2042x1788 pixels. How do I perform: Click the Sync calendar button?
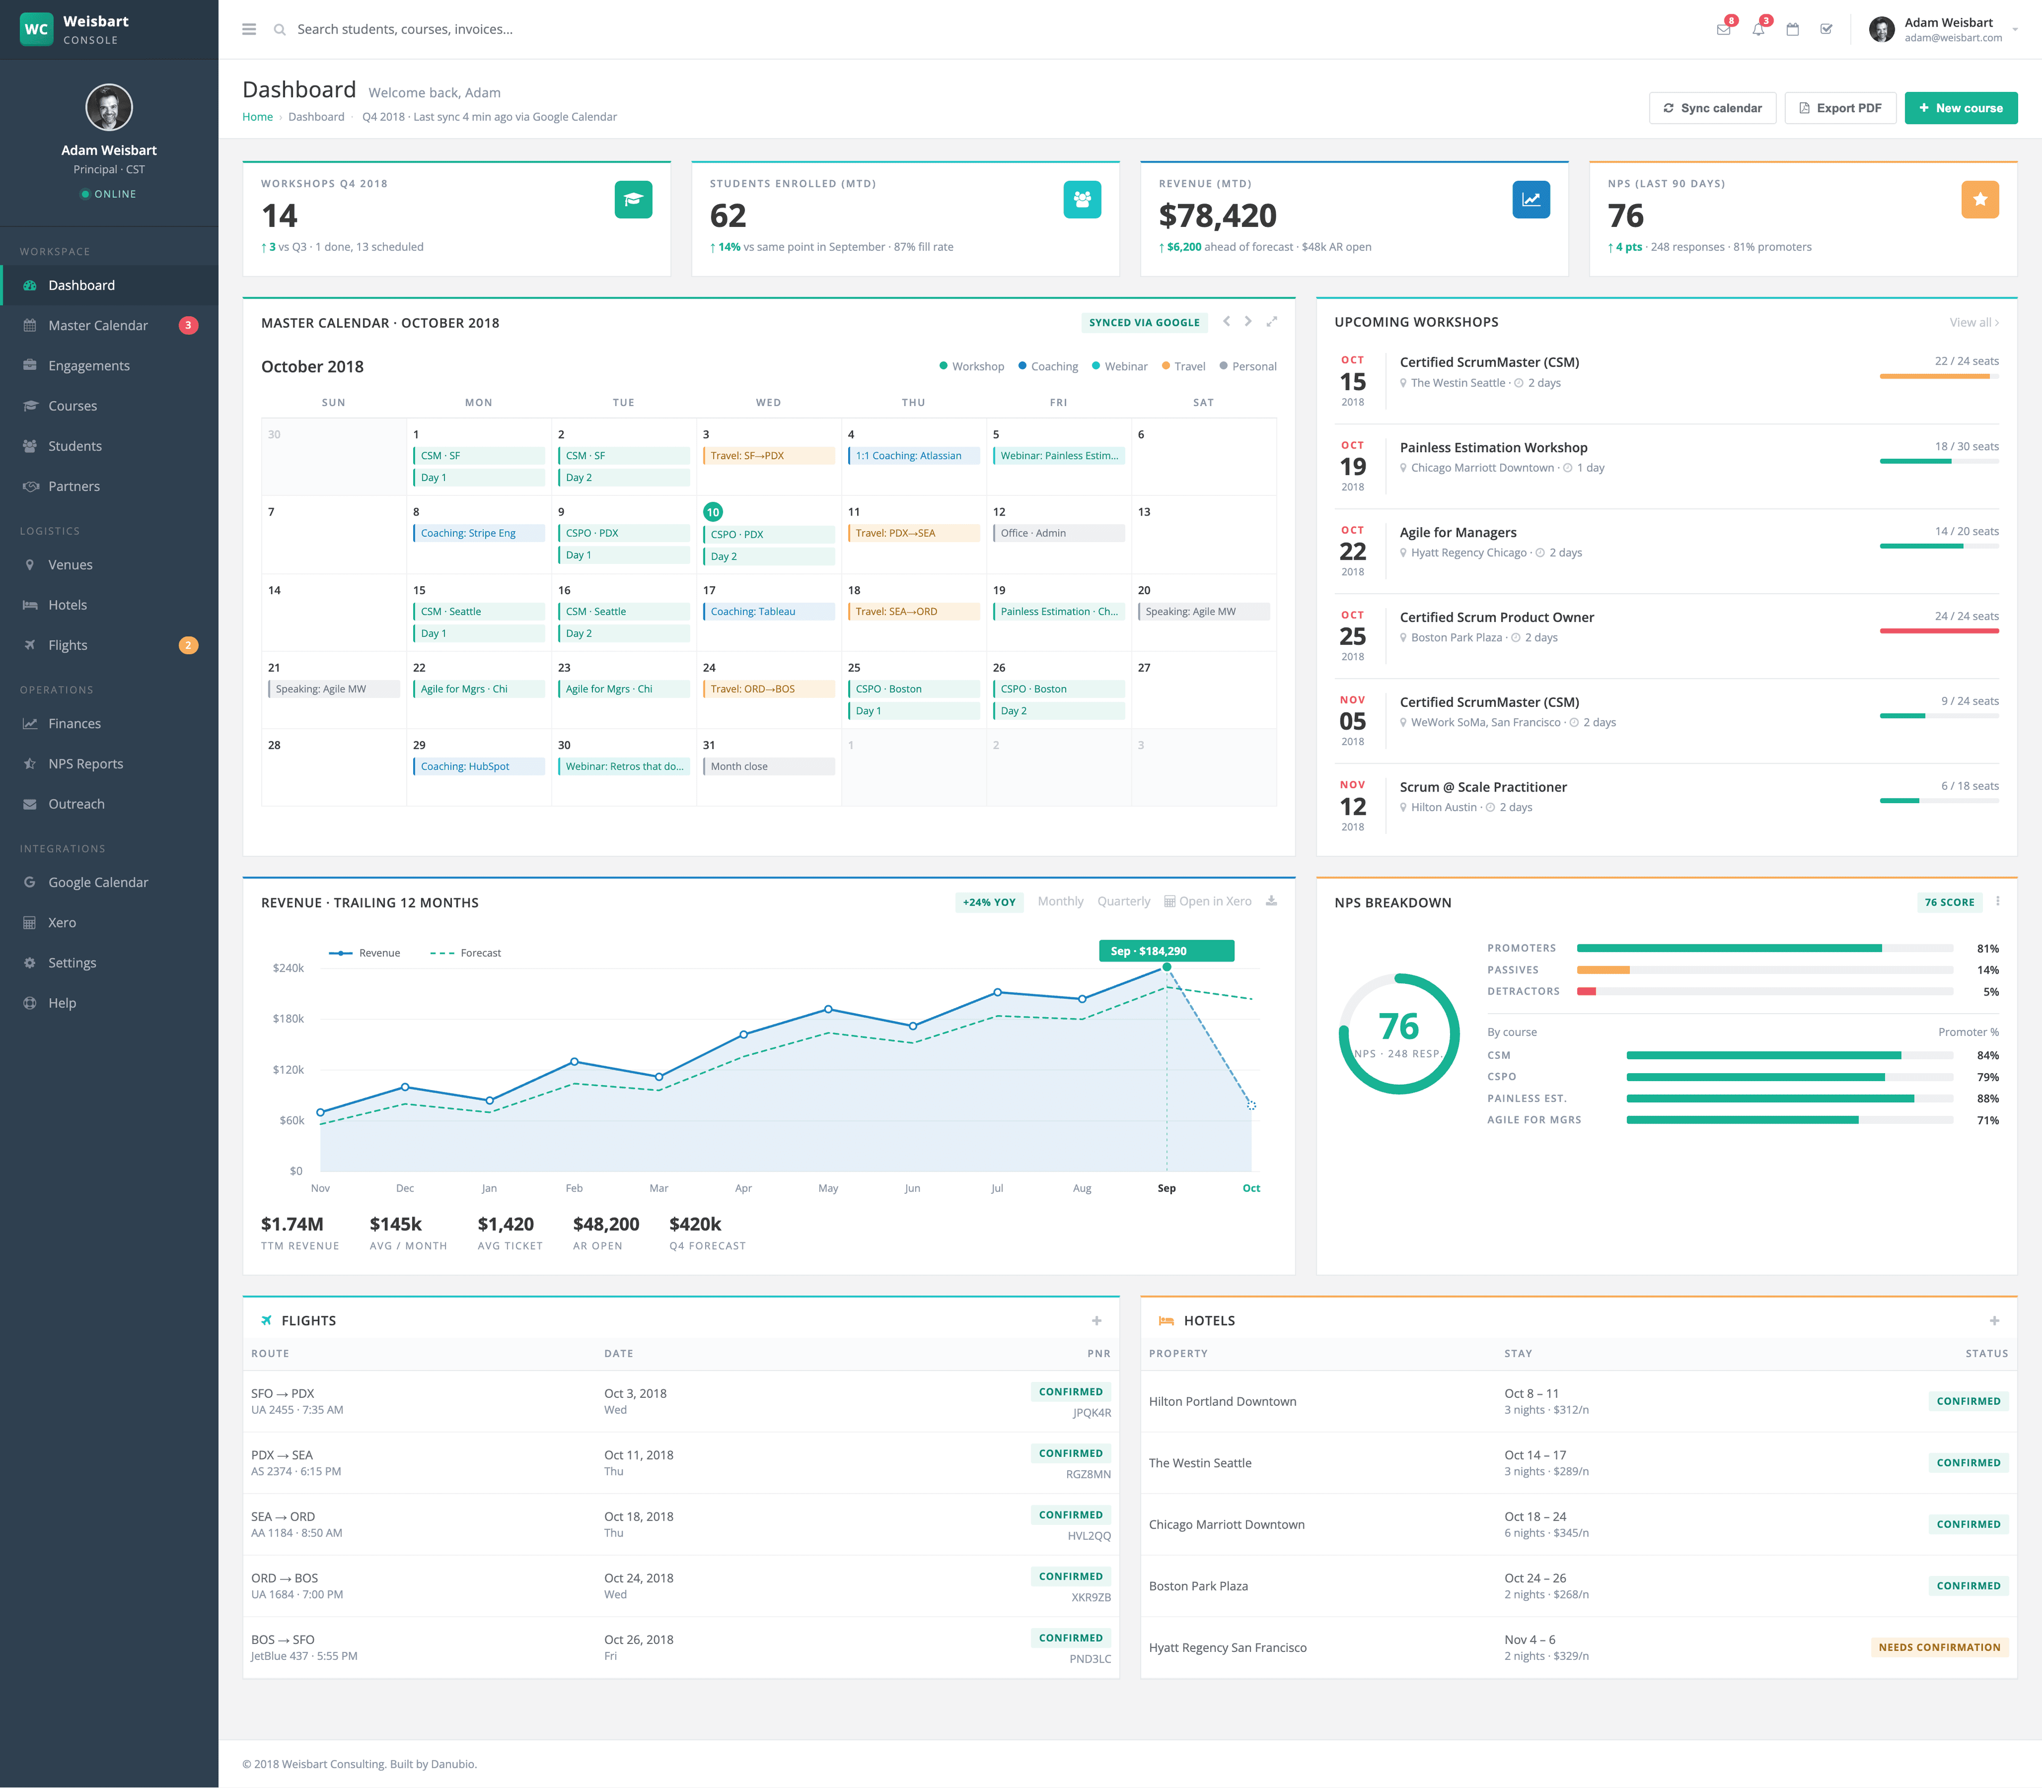coord(1713,108)
